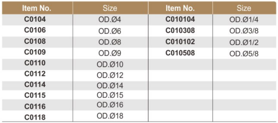278x123 pixels.
Task: Click the OD.Ø5/8 size cell
Action: [244, 54]
